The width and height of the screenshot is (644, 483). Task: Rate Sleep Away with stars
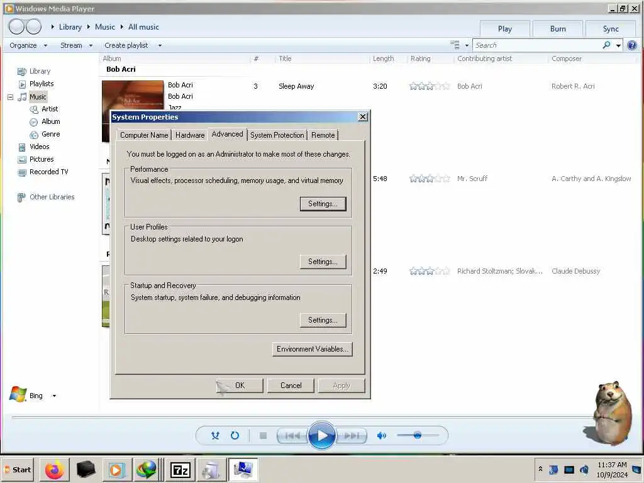pos(429,86)
